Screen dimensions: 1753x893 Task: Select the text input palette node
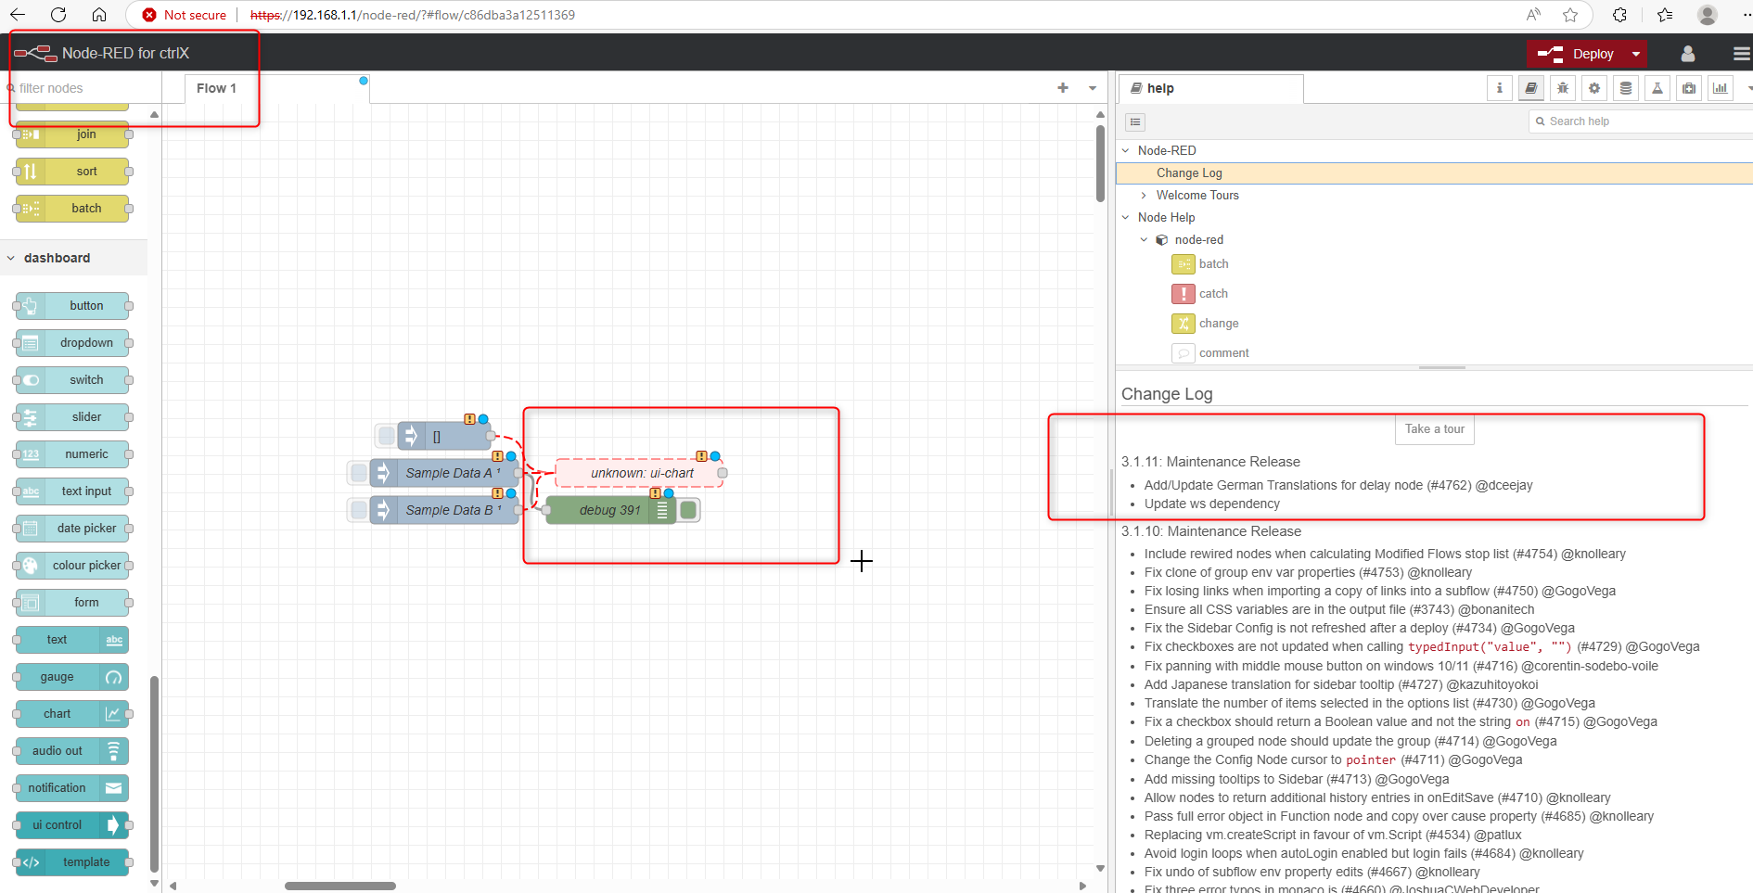tap(72, 491)
